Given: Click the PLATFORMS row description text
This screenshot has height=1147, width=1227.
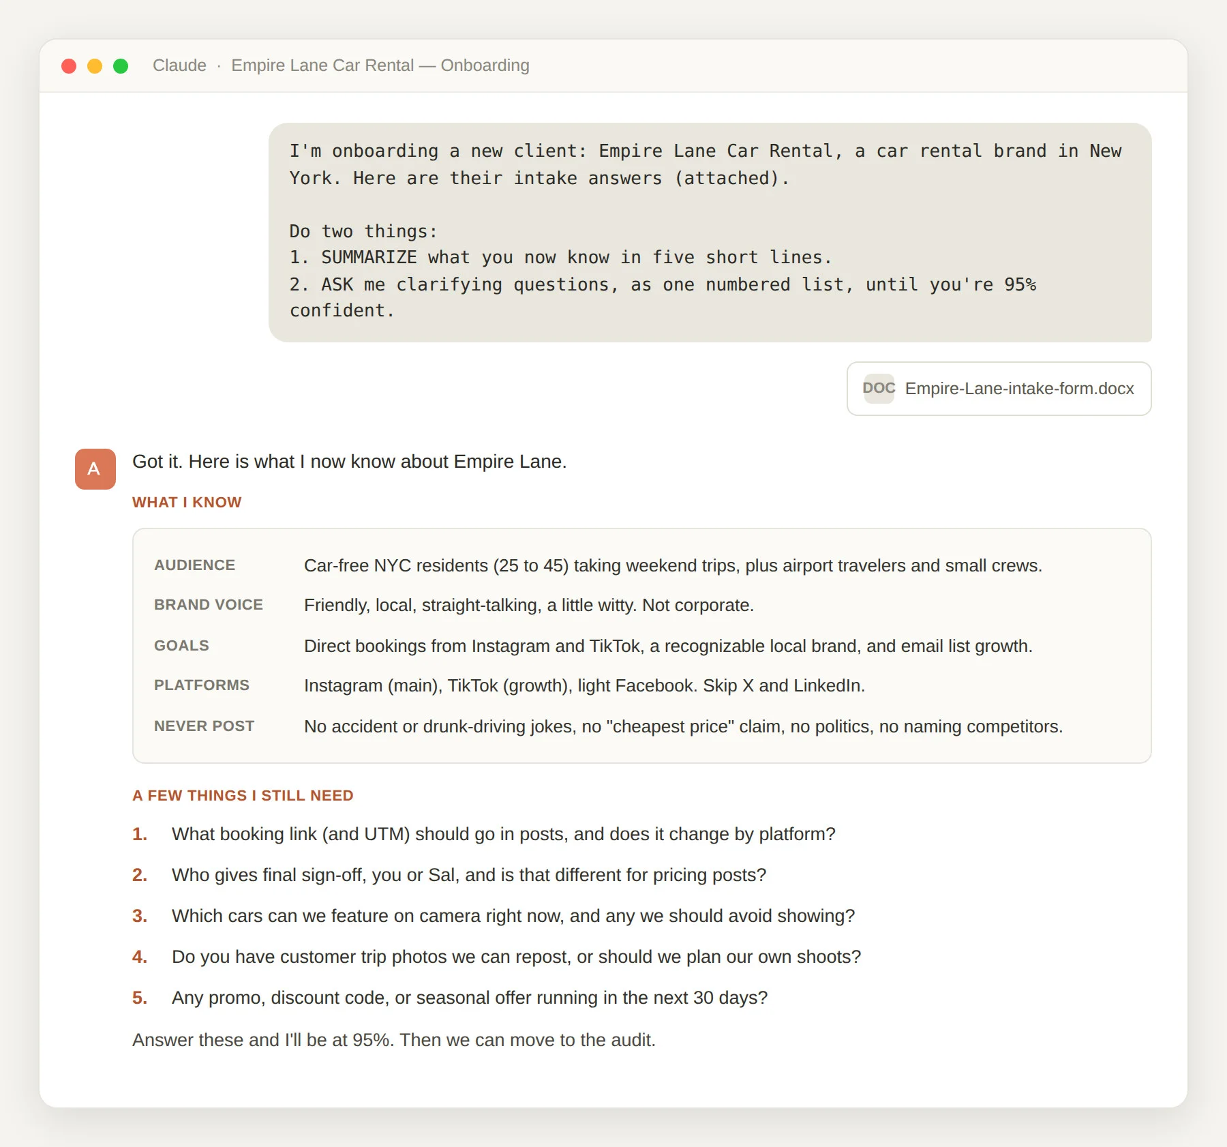Looking at the screenshot, I should tap(584, 685).
